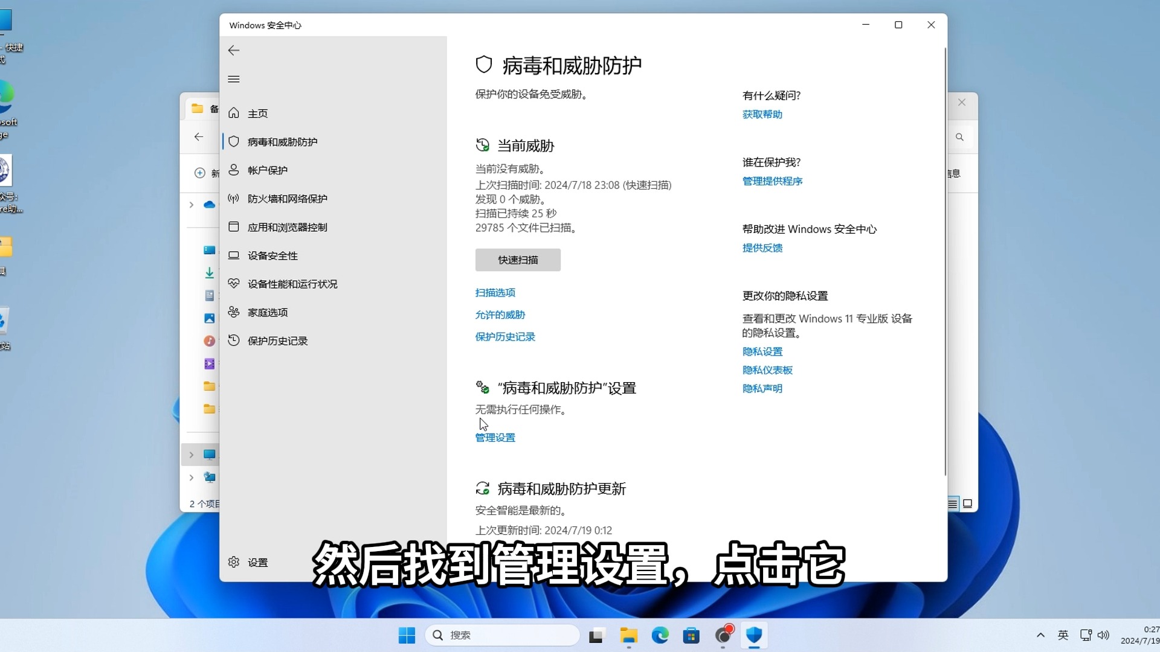Open 家庭选项 in the sidebar
Image resolution: width=1160 pixels, height=652 pixels.
(268, 312)
